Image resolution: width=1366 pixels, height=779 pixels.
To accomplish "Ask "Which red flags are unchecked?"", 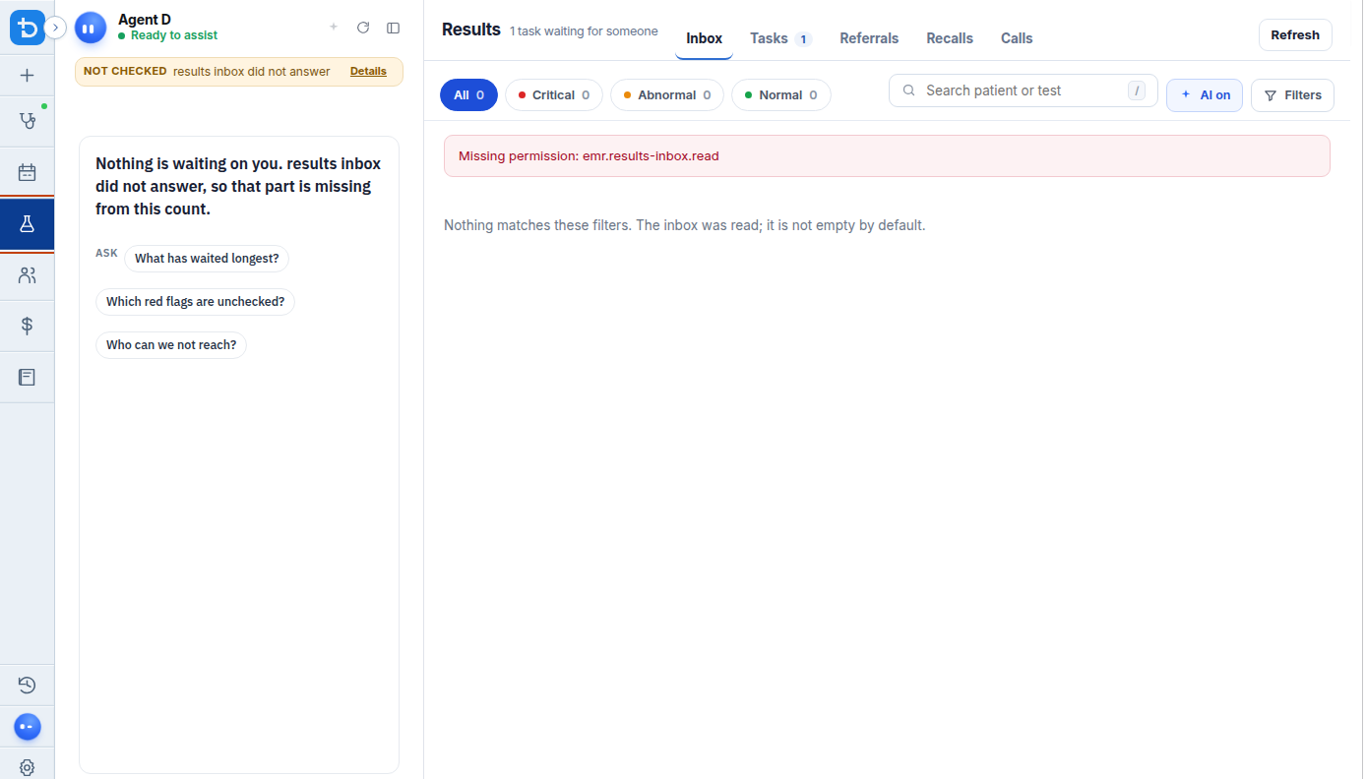I will tap(195, 302).
